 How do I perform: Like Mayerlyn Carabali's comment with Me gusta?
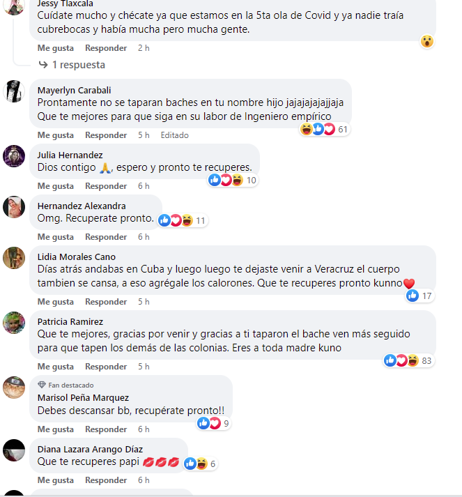pos(56,135)
